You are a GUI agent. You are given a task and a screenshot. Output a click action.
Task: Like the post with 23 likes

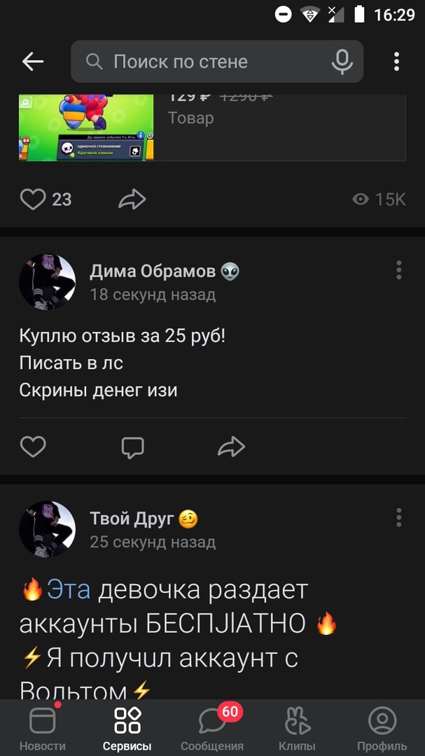pos(33,199)
